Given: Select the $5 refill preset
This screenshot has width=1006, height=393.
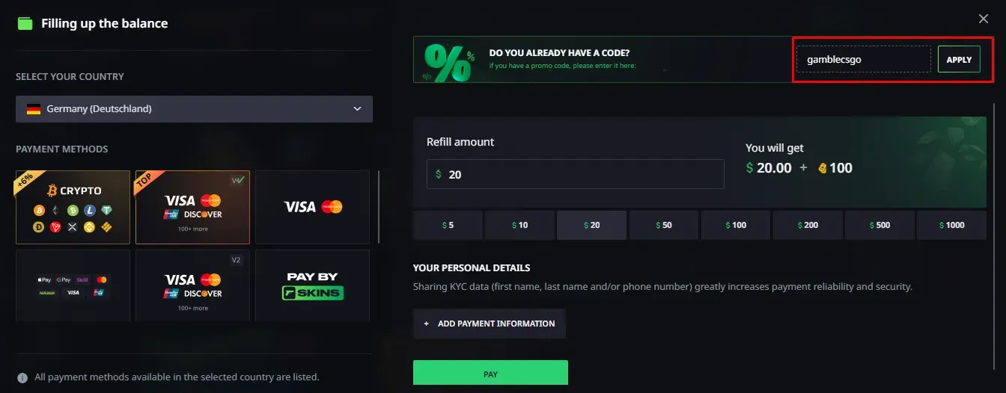Looking at the screenshot, I should (448, 225).
